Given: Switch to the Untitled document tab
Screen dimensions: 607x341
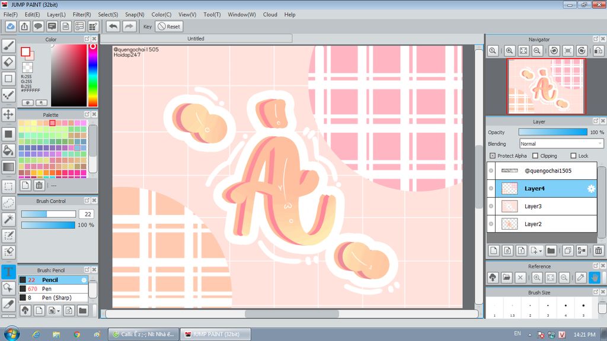Looking at the screenshot, I should [196, 38].
